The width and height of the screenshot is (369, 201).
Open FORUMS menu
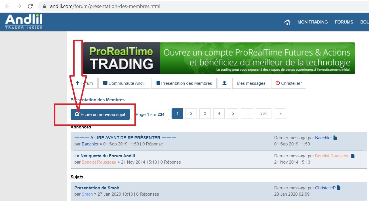point(344,22)
